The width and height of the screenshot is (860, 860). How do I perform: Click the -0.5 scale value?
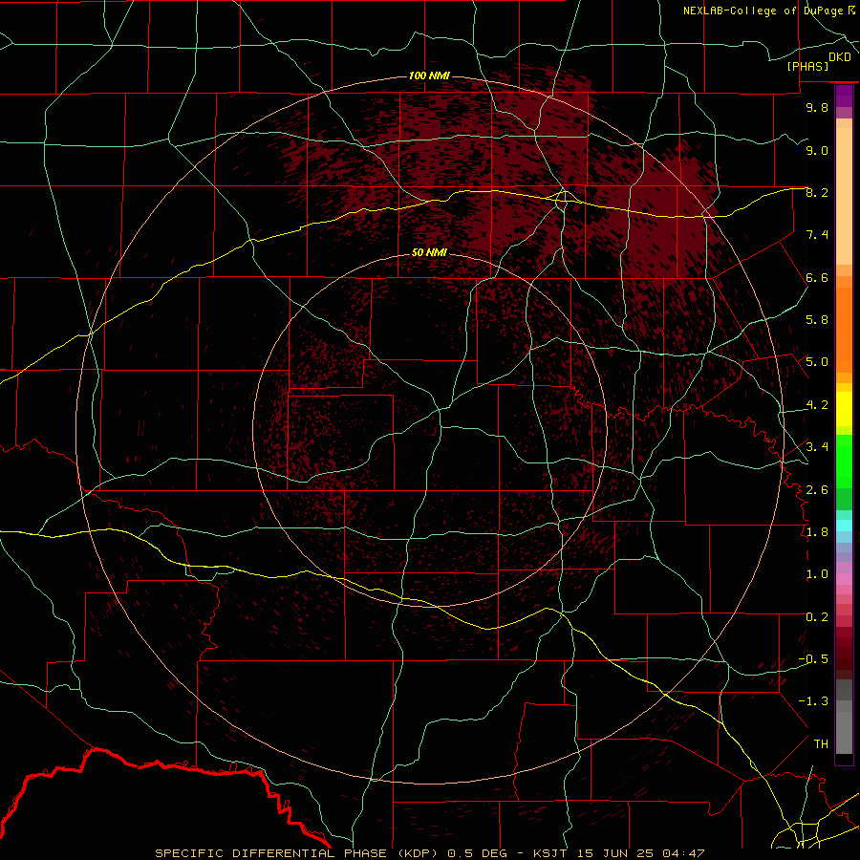pos(813,659)
